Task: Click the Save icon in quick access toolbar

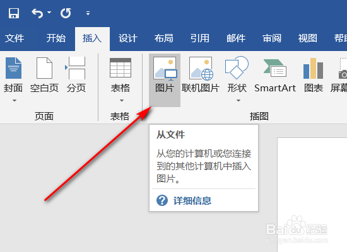Action: coord(14,13)
